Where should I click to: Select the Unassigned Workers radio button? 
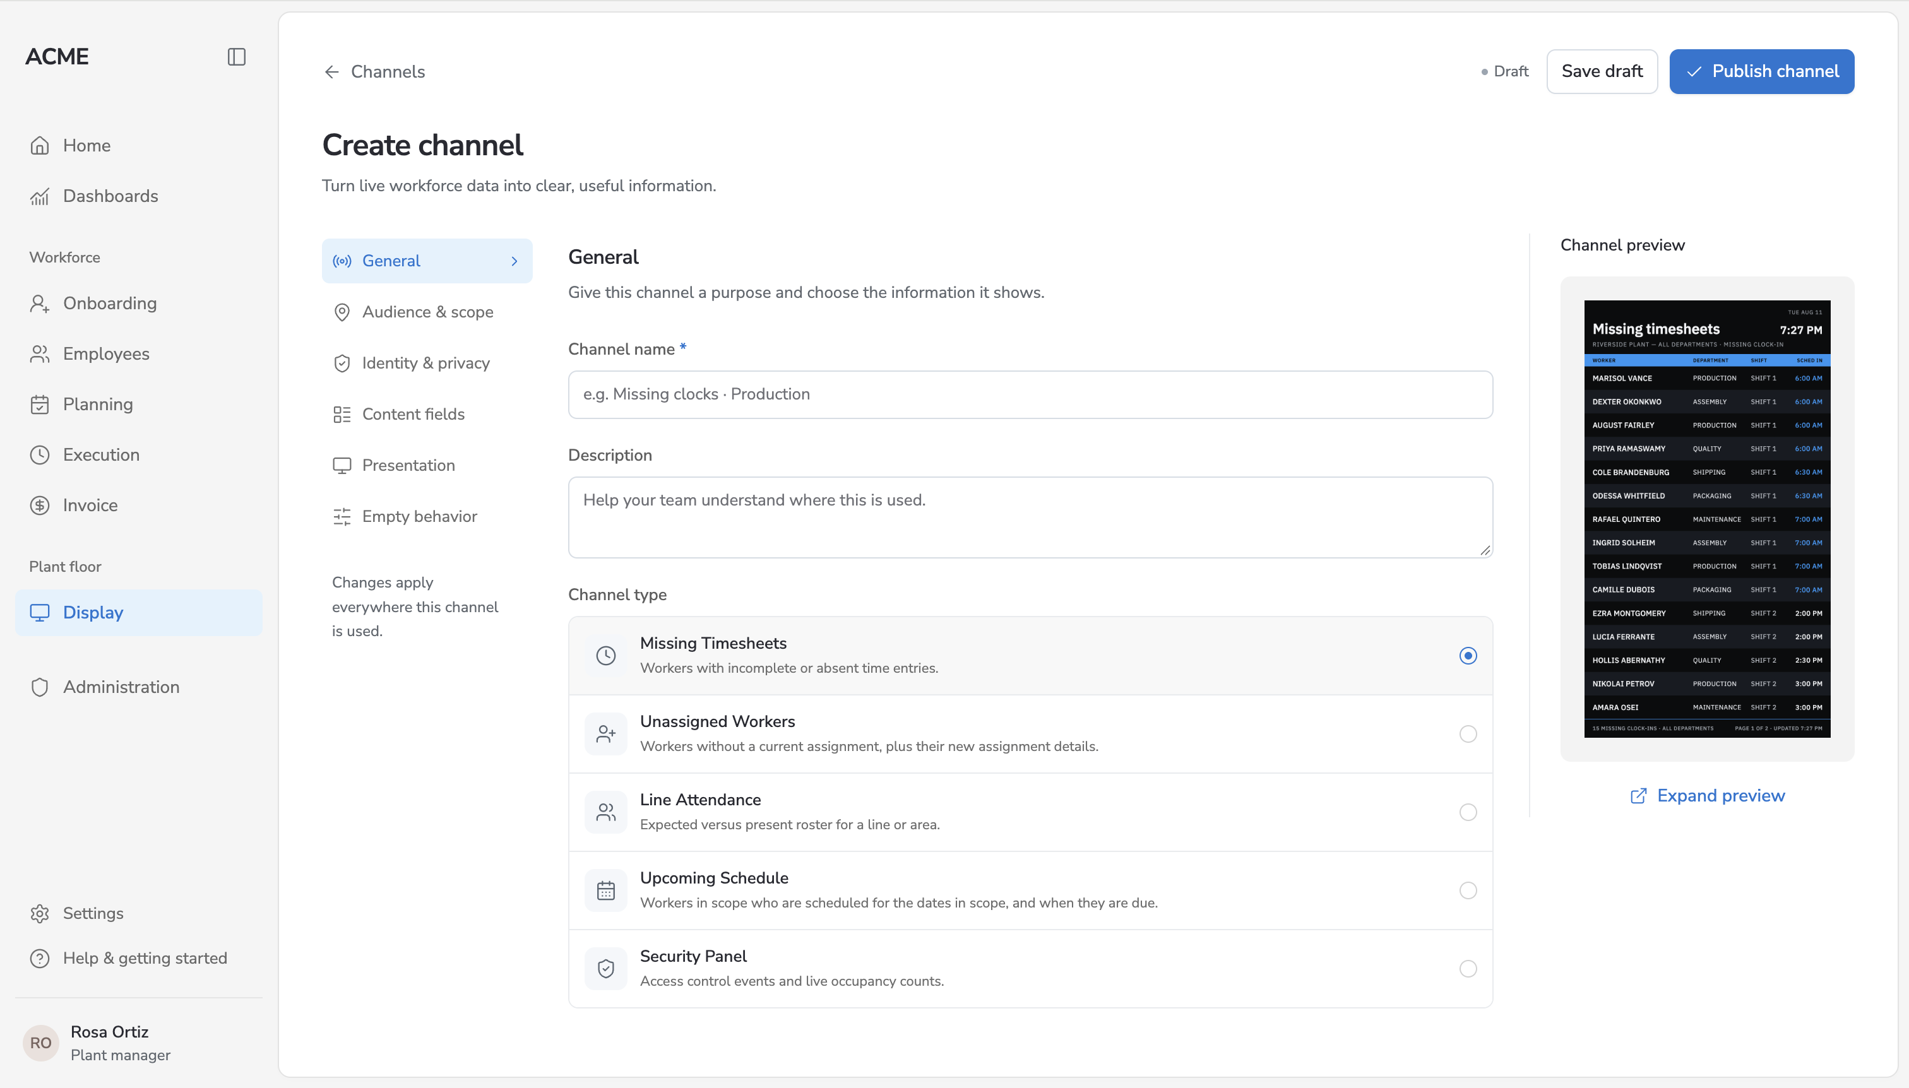(x=1468, y=734)
